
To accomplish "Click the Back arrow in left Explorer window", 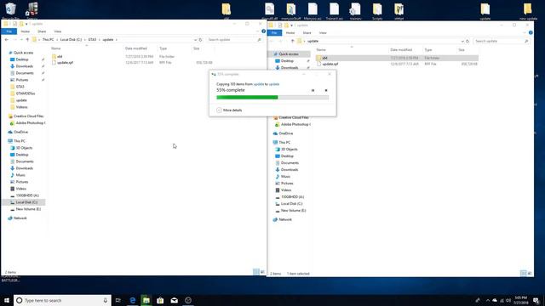I will (7, 40).
